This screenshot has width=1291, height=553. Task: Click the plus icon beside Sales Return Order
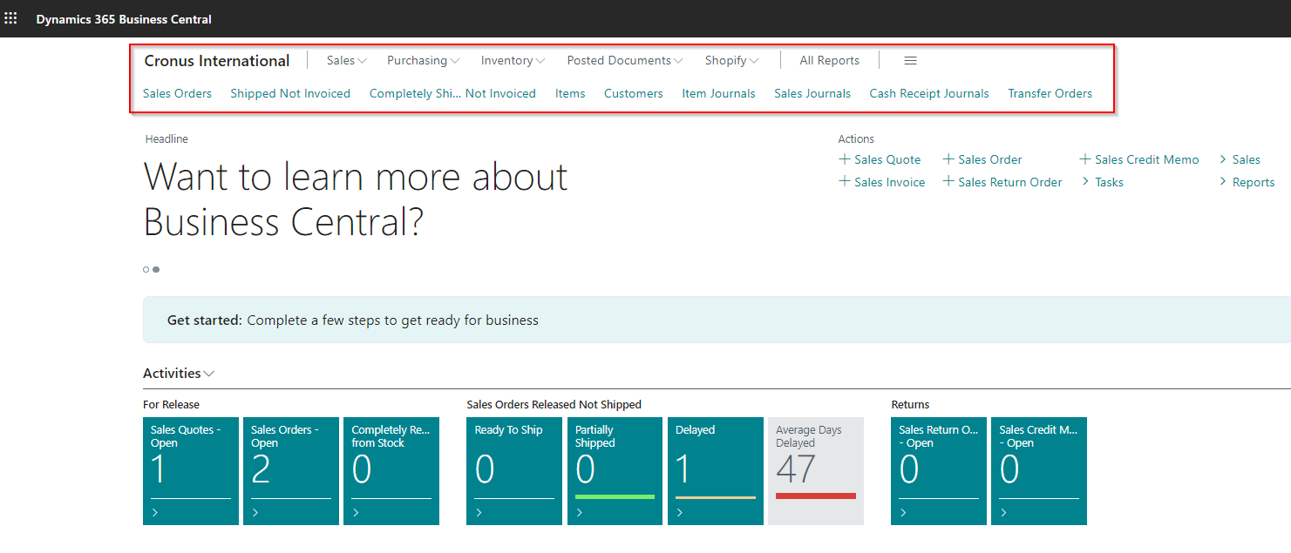[948, 182]
